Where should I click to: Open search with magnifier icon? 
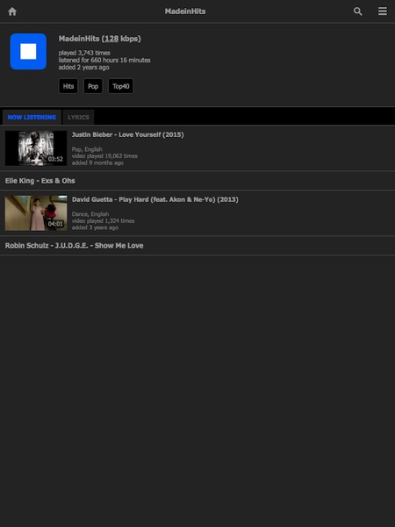tap(358, 11)
